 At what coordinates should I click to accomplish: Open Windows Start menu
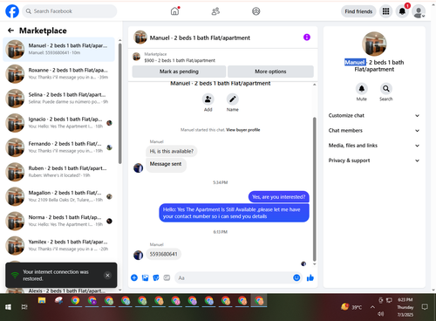click(x=8, y=307)
